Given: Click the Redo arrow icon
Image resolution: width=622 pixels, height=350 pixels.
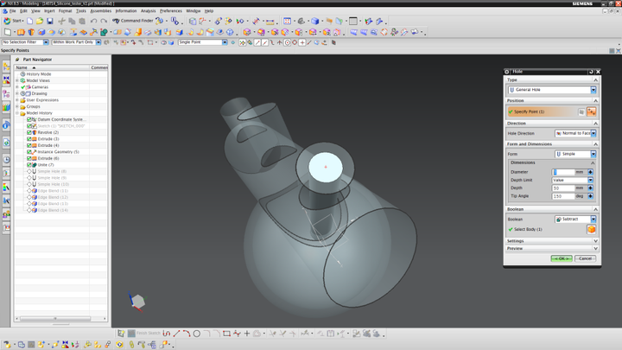Looking at the screenshot, I should tap(104, 21).
